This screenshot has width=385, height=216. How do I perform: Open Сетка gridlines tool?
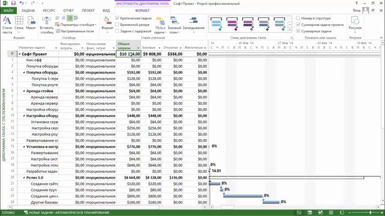point(19,25)
